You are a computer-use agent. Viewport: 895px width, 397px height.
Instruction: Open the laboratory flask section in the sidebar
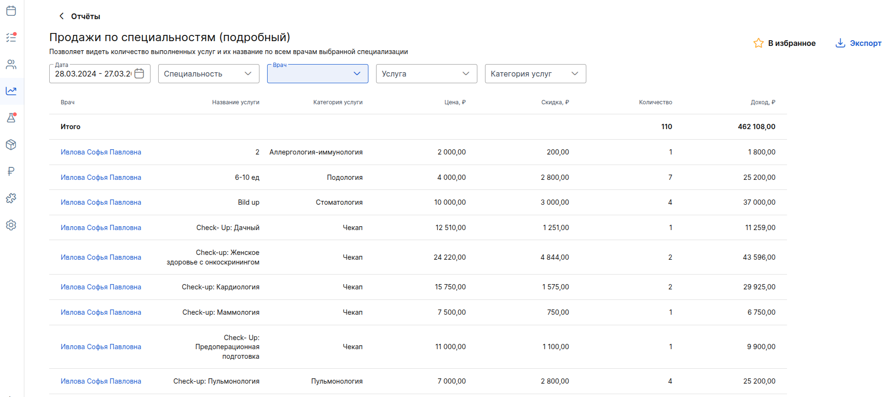click(x=11, y=118)
